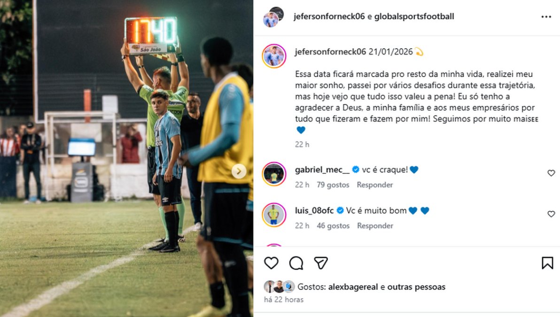
Task: Open the three-dot more options menu
Action: 546,17
